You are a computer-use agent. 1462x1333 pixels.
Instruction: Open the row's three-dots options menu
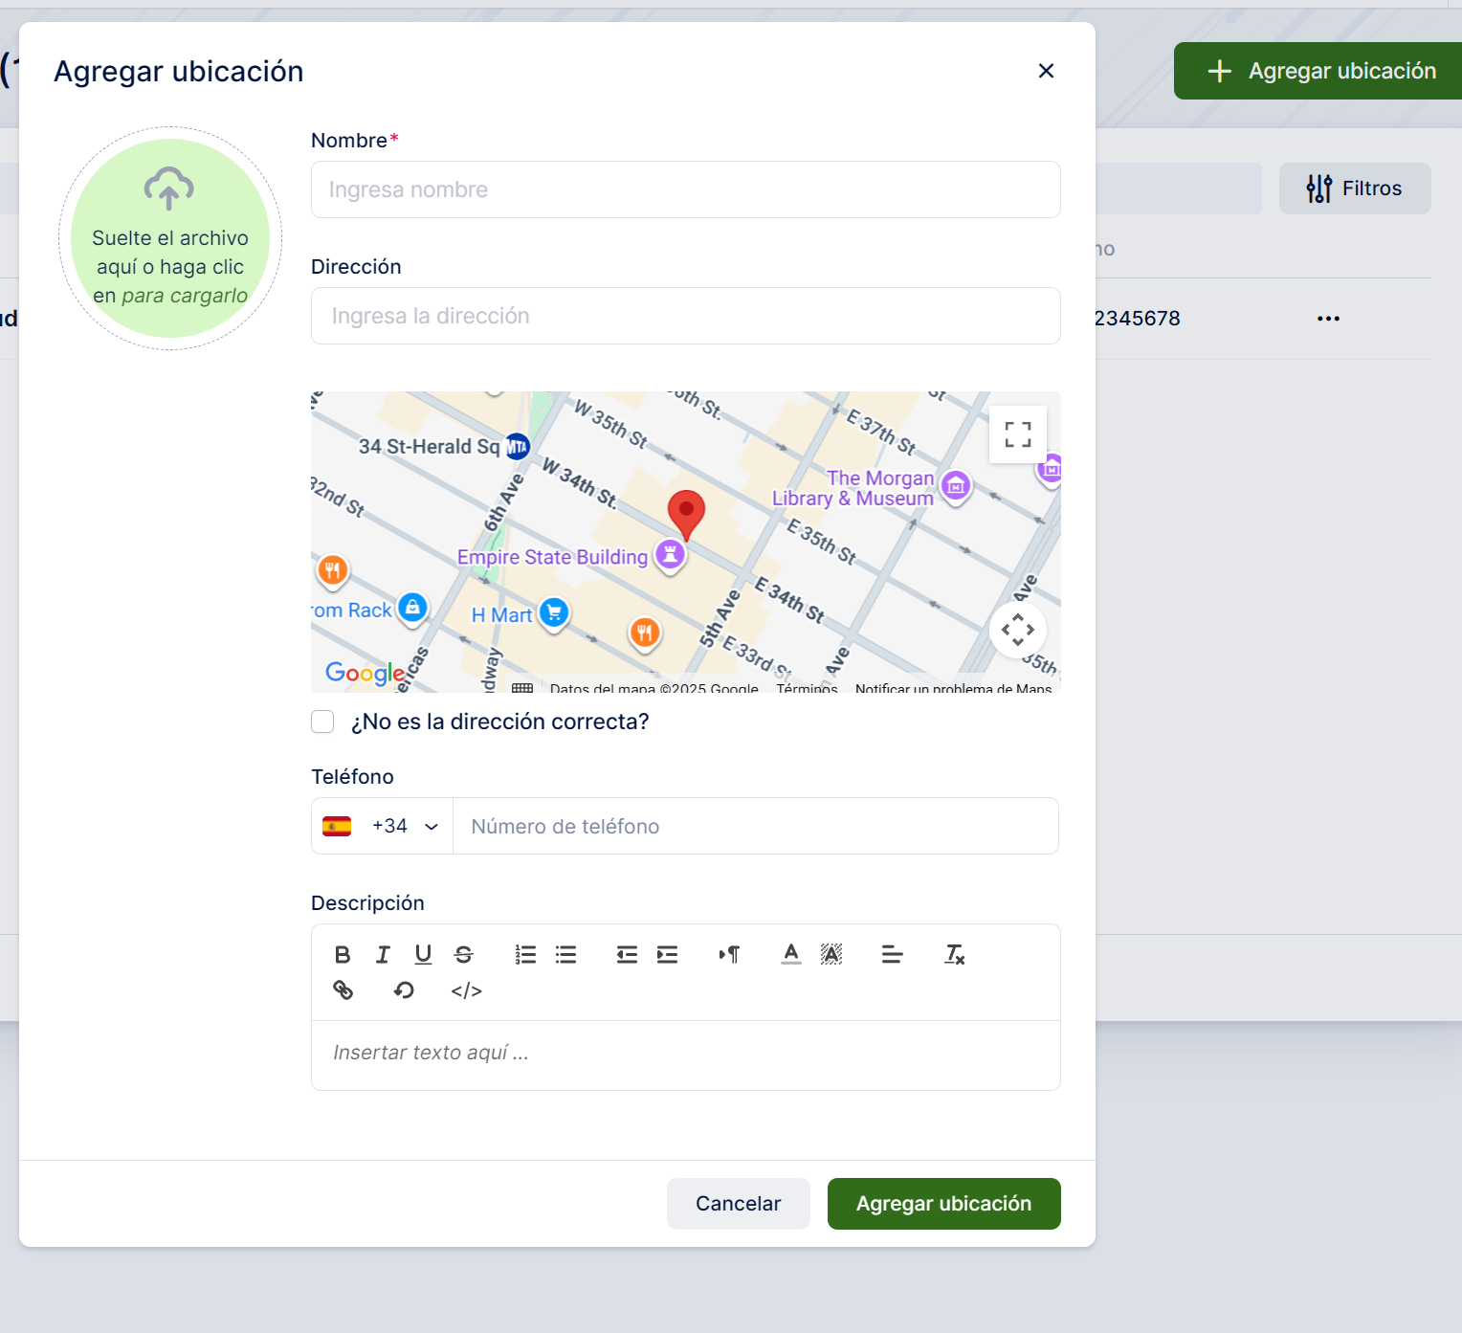1328,319
